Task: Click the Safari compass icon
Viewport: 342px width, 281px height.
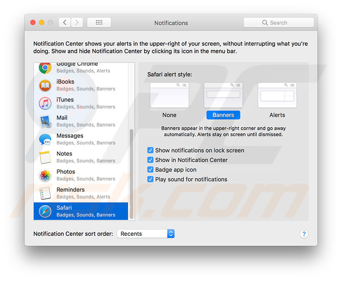Action: pyautogui.click(x=45, y=211)
